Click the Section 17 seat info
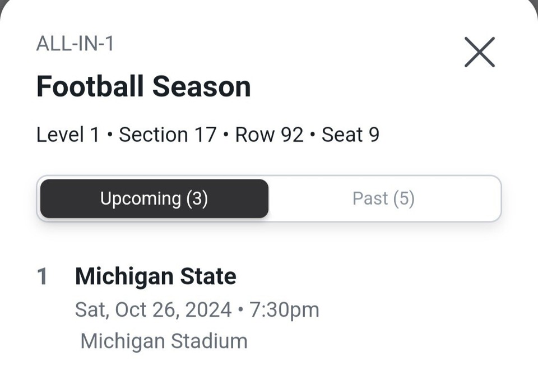Screen dimensions: 538x370 (166, 134)
